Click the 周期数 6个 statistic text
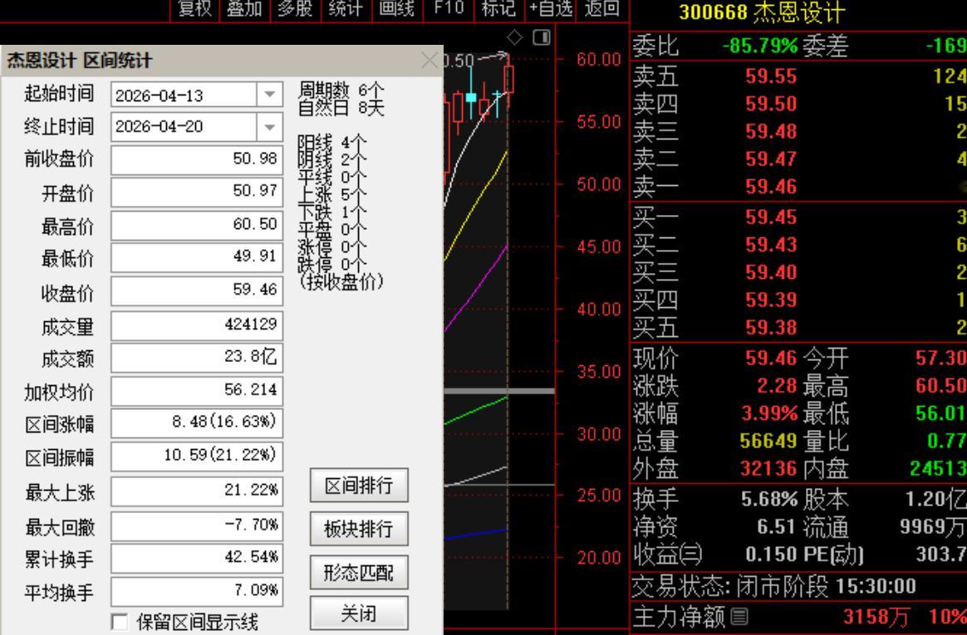The height and width of the screenshot is (635, 967). point(341,91)
